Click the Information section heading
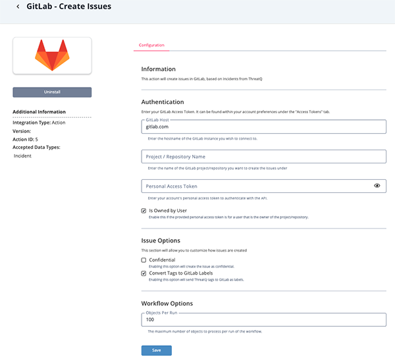The height and width of the screenshot is (359, 395). pyautogui.click(x=159, y=69)
